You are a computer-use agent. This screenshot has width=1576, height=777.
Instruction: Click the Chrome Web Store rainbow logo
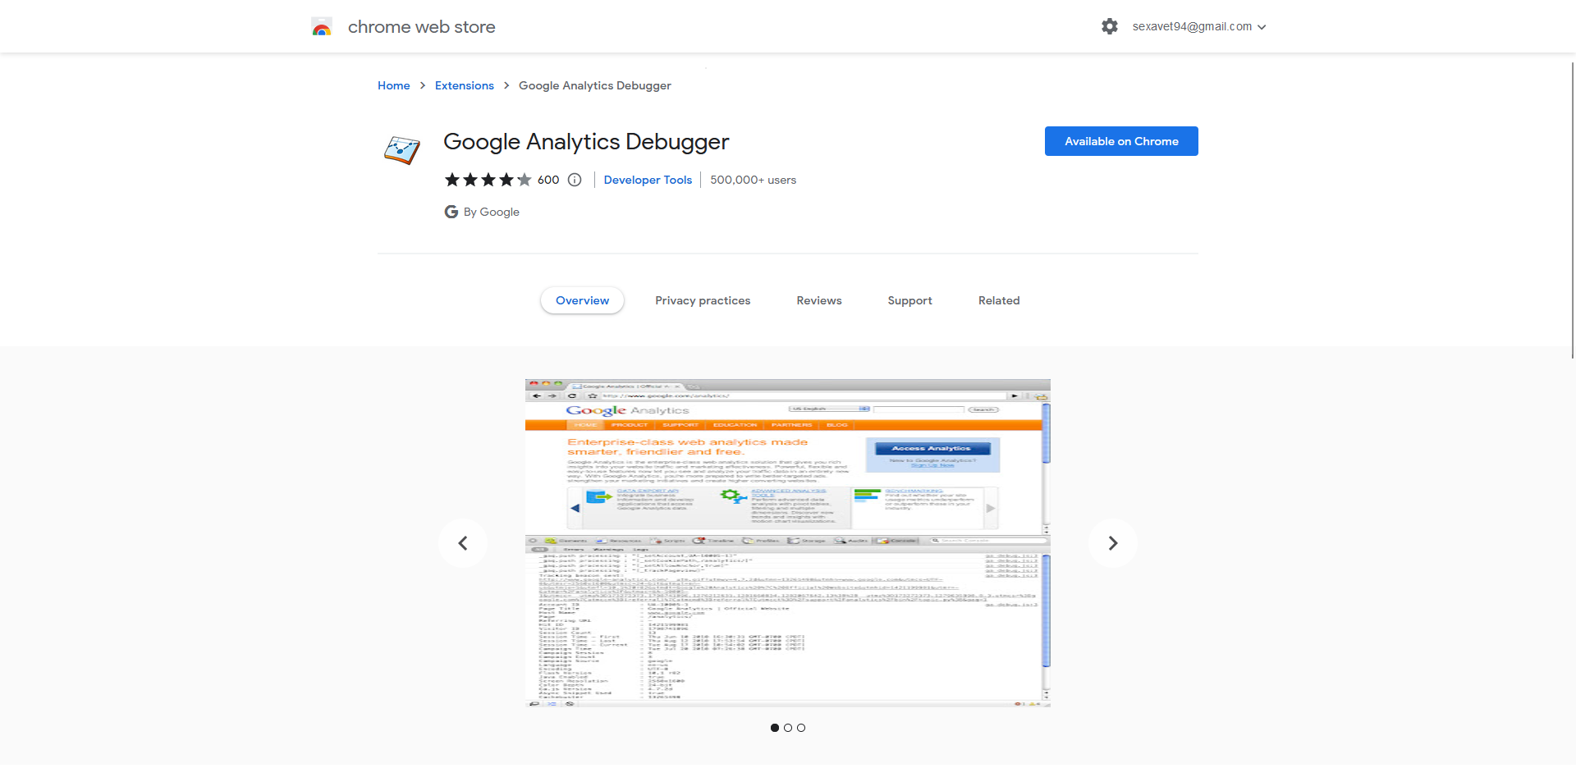coord(322,27)
